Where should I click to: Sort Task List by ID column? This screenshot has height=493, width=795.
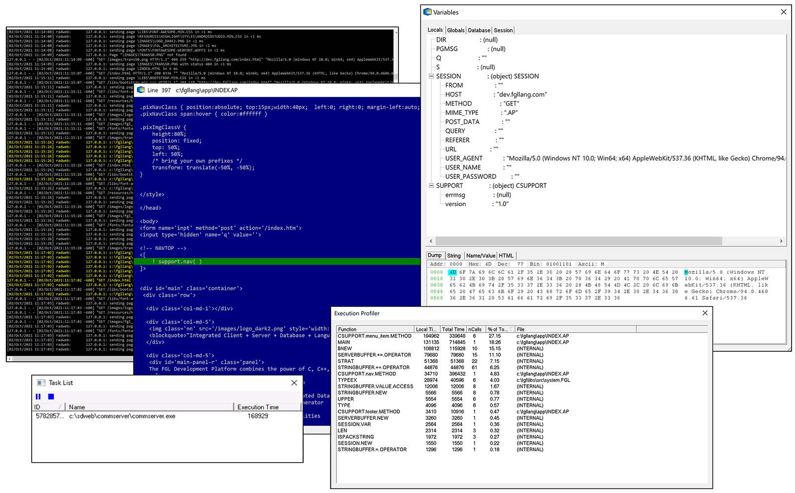pyautogui.click(x=48, y=407)
